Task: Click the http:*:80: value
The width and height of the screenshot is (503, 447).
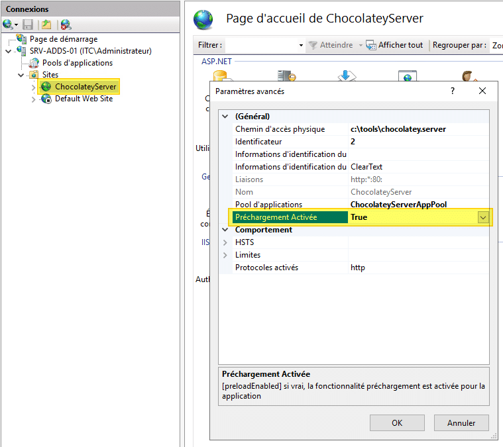Action: [366, 179]
